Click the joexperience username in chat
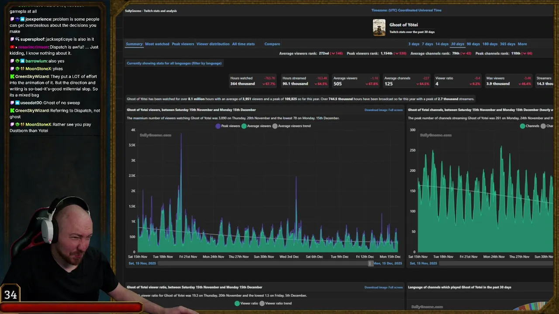The image size is (559, 314). pyautogui.click(x=38, y=19)
